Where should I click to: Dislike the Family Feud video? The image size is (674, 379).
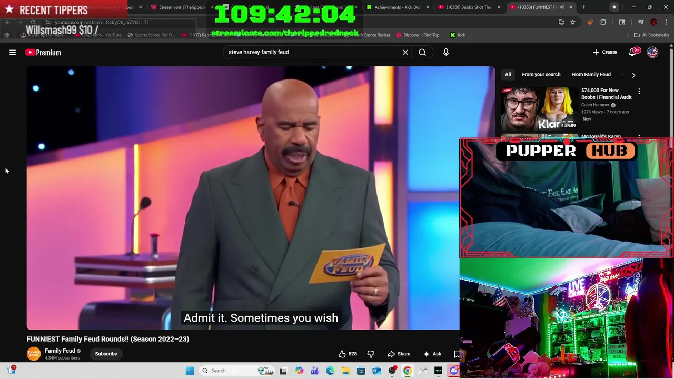coord(371,354)
